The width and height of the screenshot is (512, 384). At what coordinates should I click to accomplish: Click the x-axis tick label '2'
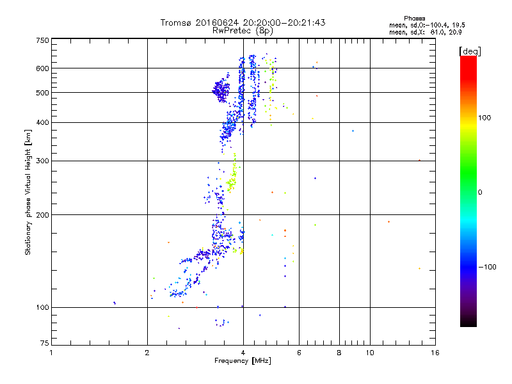[x=147, y=353]
